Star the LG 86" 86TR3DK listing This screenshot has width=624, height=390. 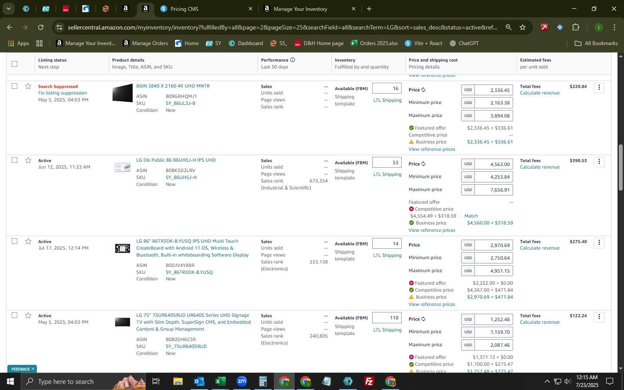pos(28,241)
